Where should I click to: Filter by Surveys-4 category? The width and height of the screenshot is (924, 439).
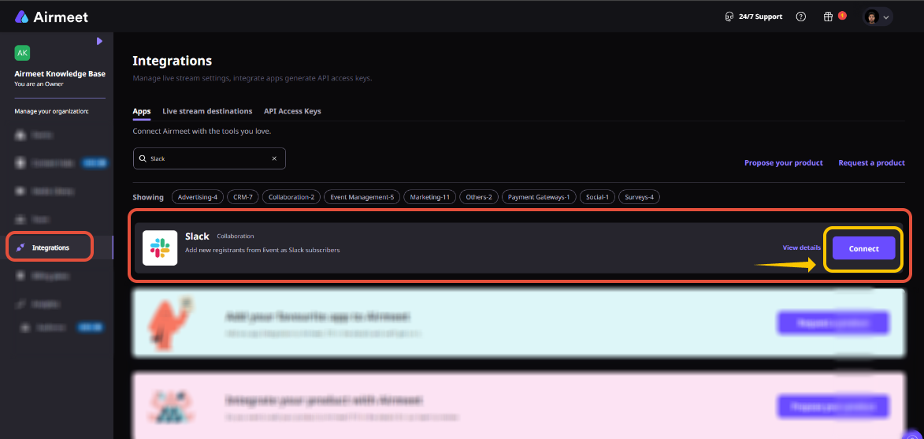(639, 197)
